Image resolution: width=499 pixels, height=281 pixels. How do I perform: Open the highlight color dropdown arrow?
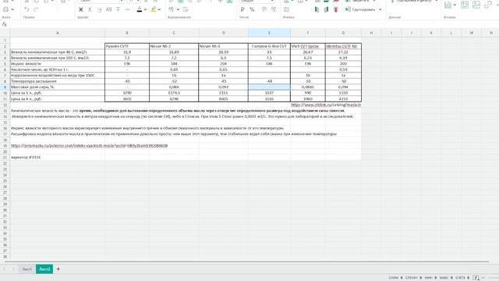(x=159, y=10)
